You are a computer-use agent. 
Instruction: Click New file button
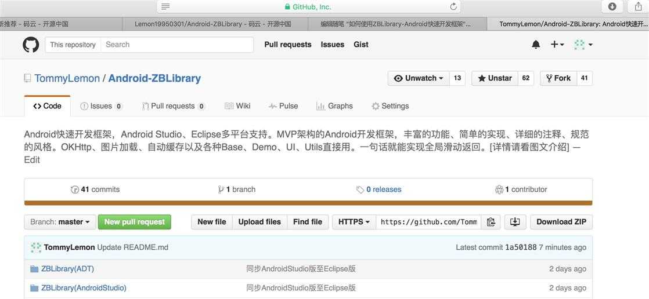pos(212,222)
